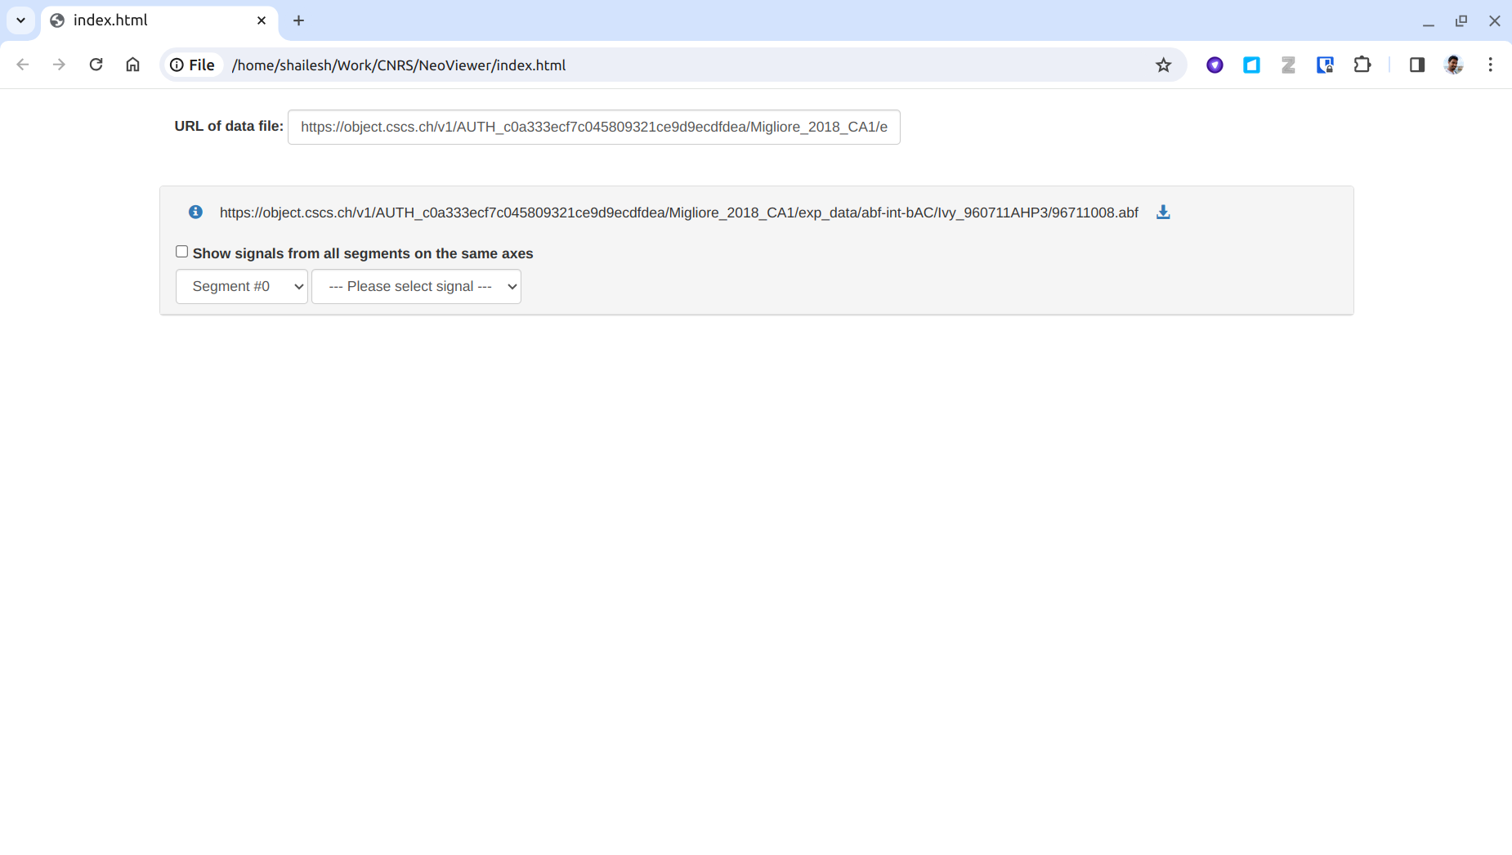Bookmark this page with the star icon
The width and height of the screenshot is (1512, 855).
[1163, 65]
